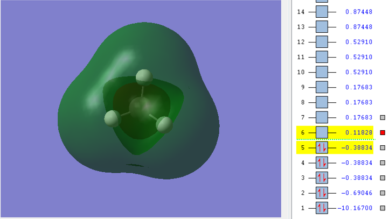Click the energy value -0.69046
The image size is (389, 219).
[357, 193]
